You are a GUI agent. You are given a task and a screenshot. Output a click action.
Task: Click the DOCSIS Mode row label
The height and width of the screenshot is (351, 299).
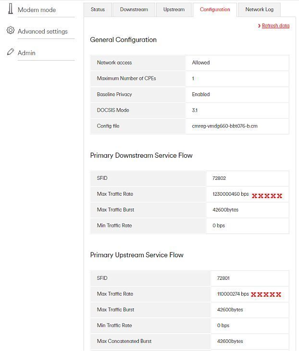tap(113, 110)
